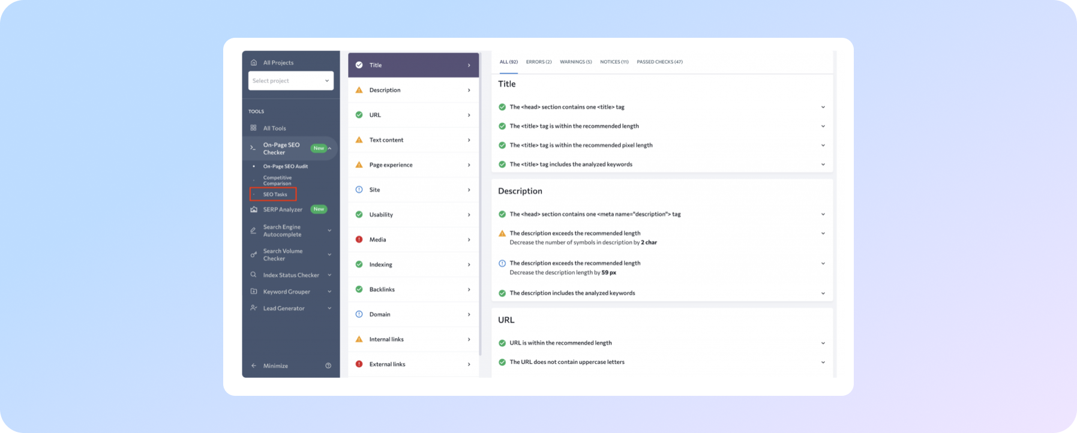Select the Media category with error

(x=413, y=239)
